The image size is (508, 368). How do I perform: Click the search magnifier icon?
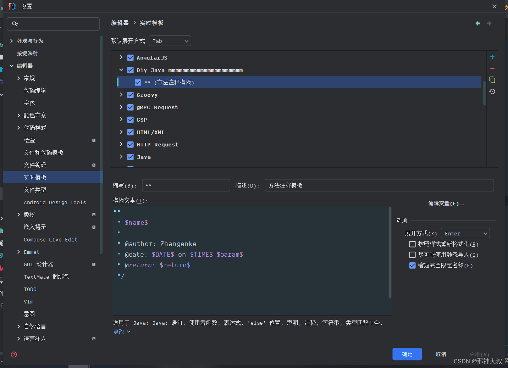[x=15, y=24]
